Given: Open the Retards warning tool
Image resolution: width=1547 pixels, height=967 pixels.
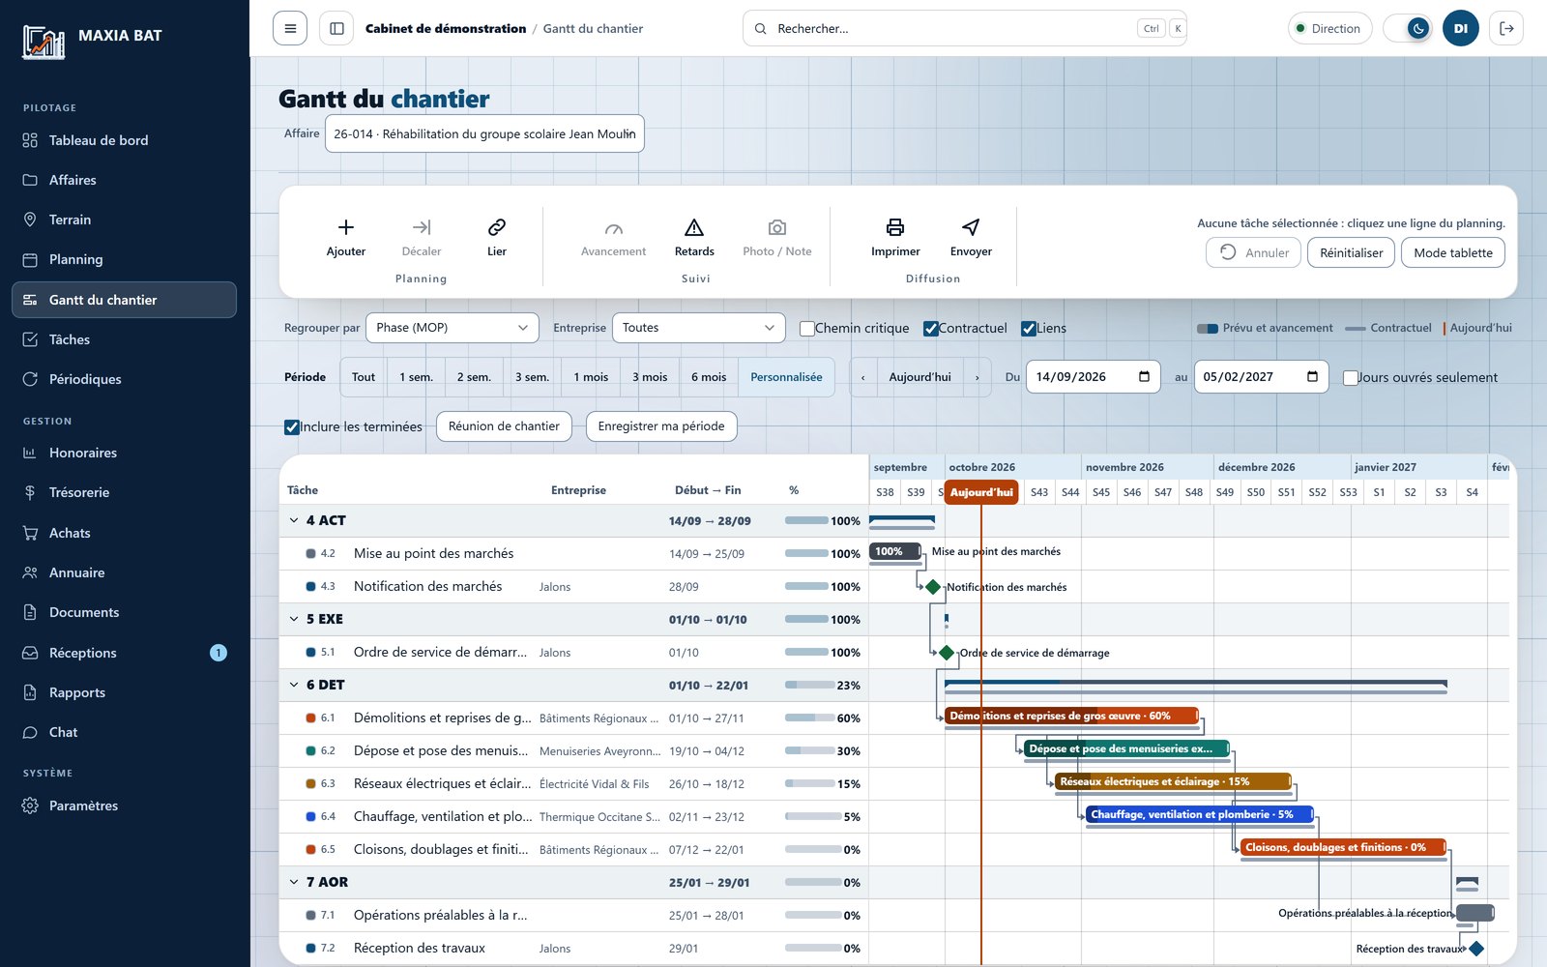Looking at the screenshot, I should 694,238.
